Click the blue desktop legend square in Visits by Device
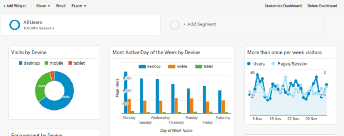Viewport: 344px width, 136px height. (x=21, y=63)
